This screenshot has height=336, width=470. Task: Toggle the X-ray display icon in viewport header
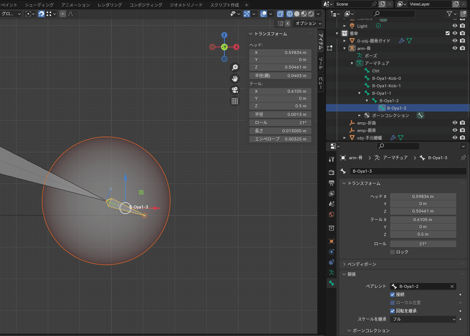(281, 14)
